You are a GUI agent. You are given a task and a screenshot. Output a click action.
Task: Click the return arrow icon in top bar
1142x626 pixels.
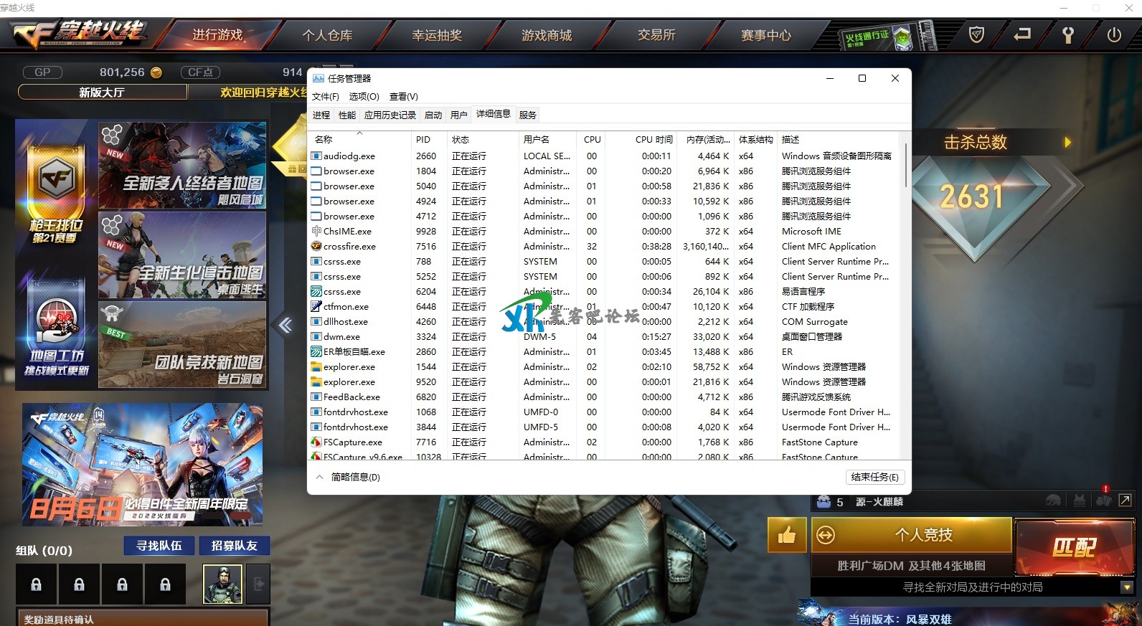click(x=1022, y=34)
